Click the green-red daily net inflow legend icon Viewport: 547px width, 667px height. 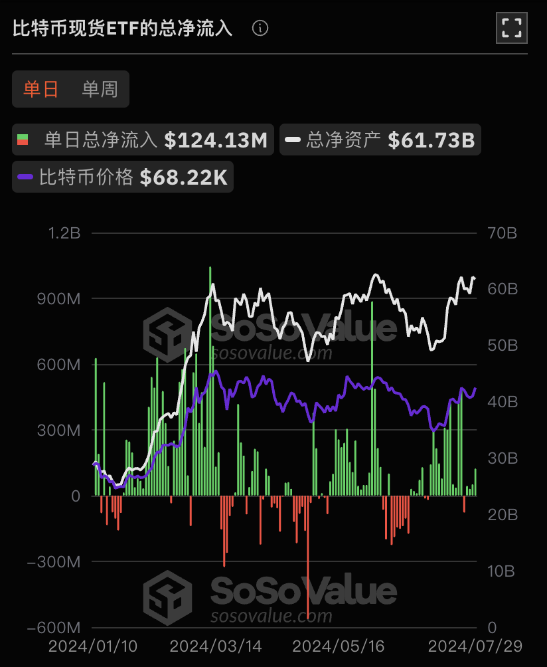[23, 140]
